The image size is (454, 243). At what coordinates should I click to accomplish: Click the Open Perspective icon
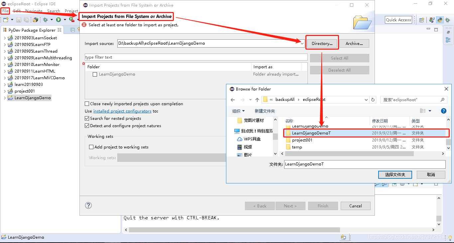pos(421,20)
